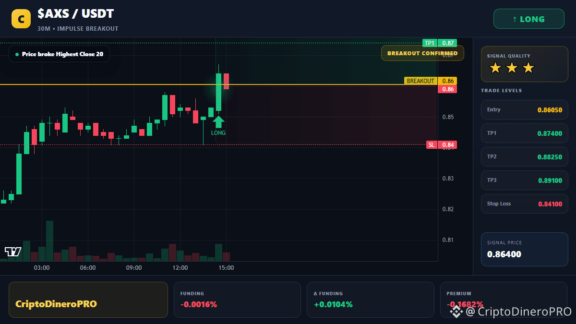Click the Δ Funding +0.0104% card
The image size is (576, 324).
[x=370, y=300]
